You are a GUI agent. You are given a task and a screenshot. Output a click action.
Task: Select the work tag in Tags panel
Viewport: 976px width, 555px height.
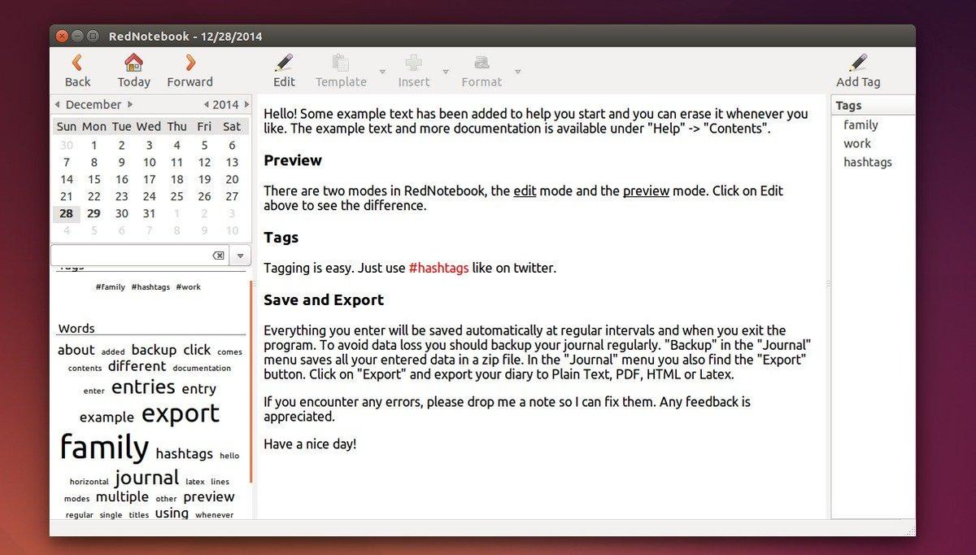coord(856,143)
